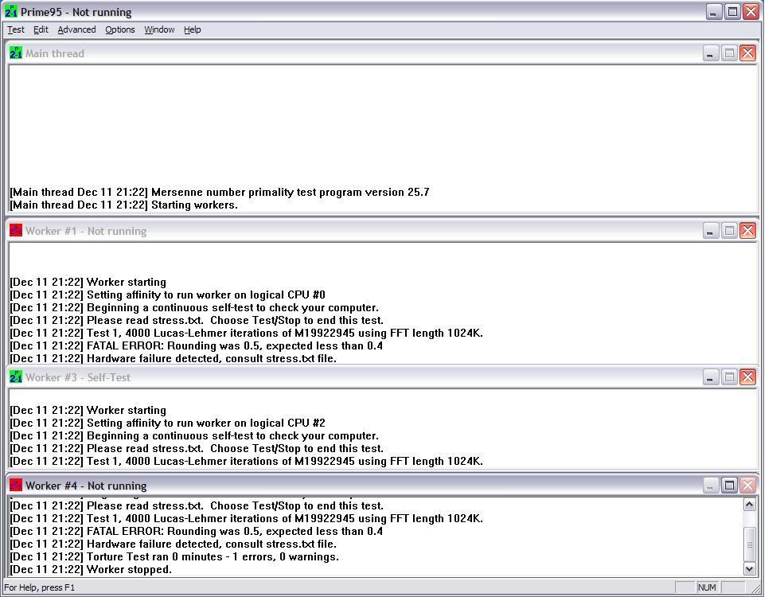Close the Main thread child window
784x597 pixels.
[747, 53]
